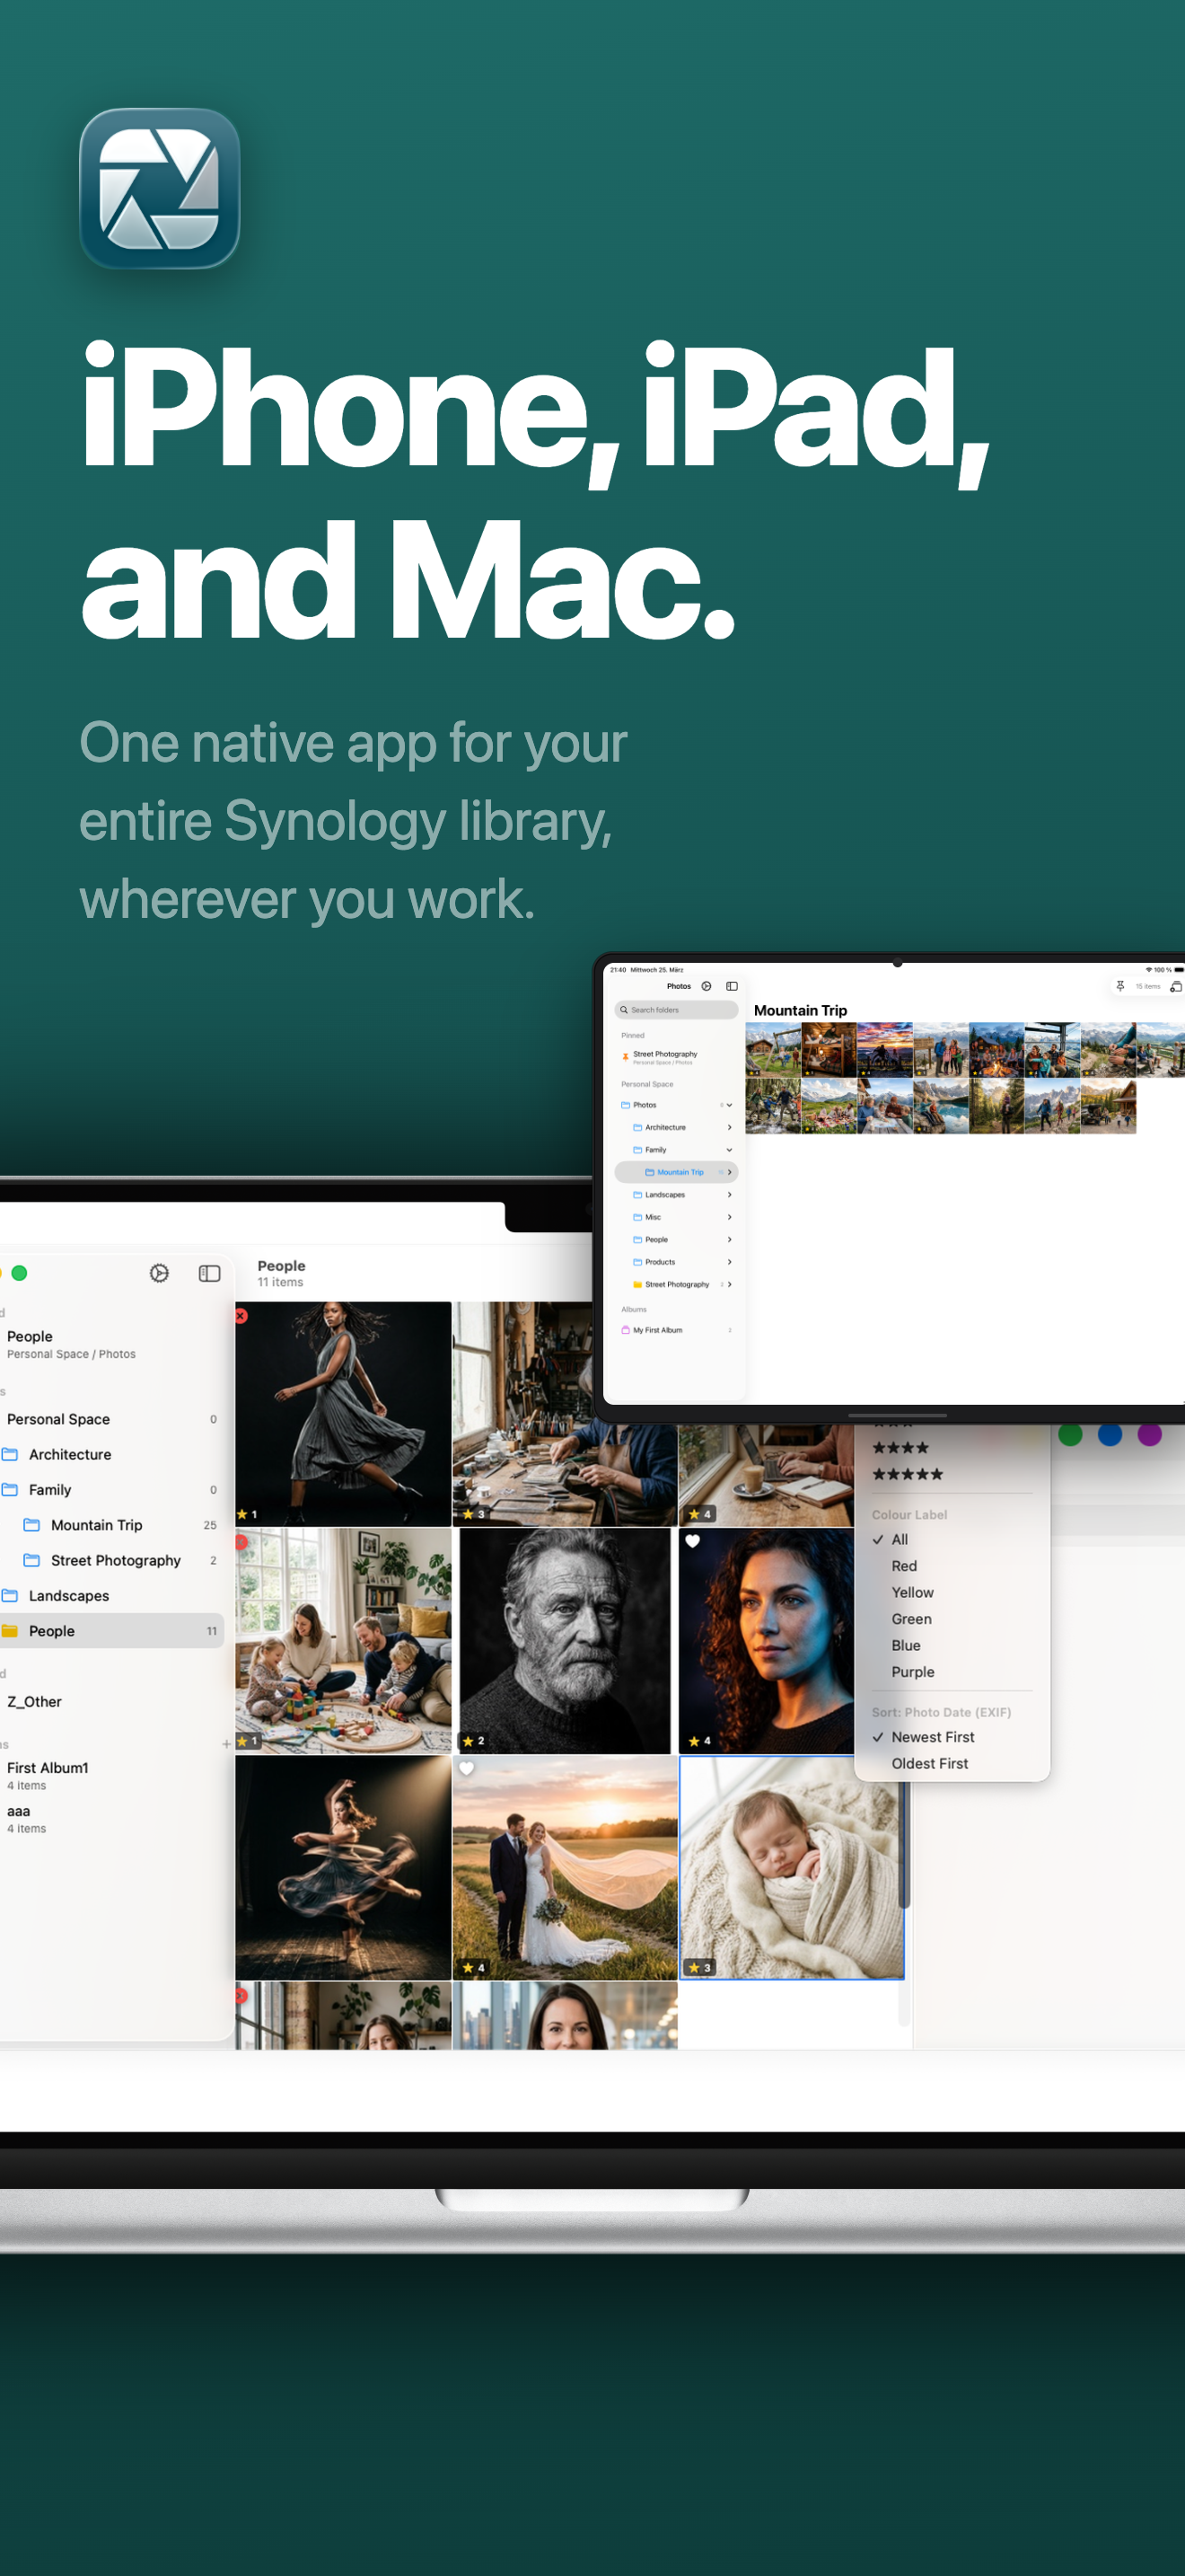This screenshot has width=1185, height=2576.
Task: Open the craftsman workshop photo
Action: click(x=565, y=1414)
